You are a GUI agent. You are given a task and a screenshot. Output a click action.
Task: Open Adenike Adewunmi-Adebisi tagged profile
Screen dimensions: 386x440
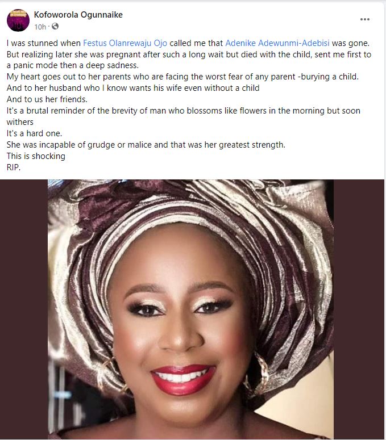pos(277,43)
